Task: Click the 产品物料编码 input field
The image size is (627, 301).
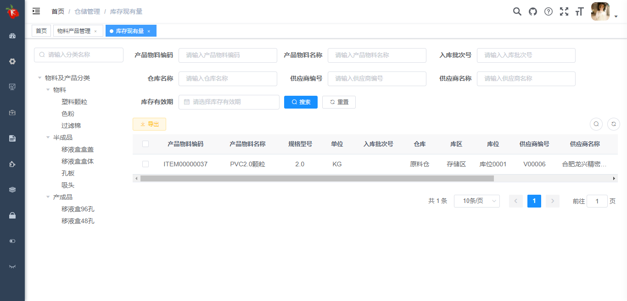Action: pyautogui.click(x=228, y=55)
